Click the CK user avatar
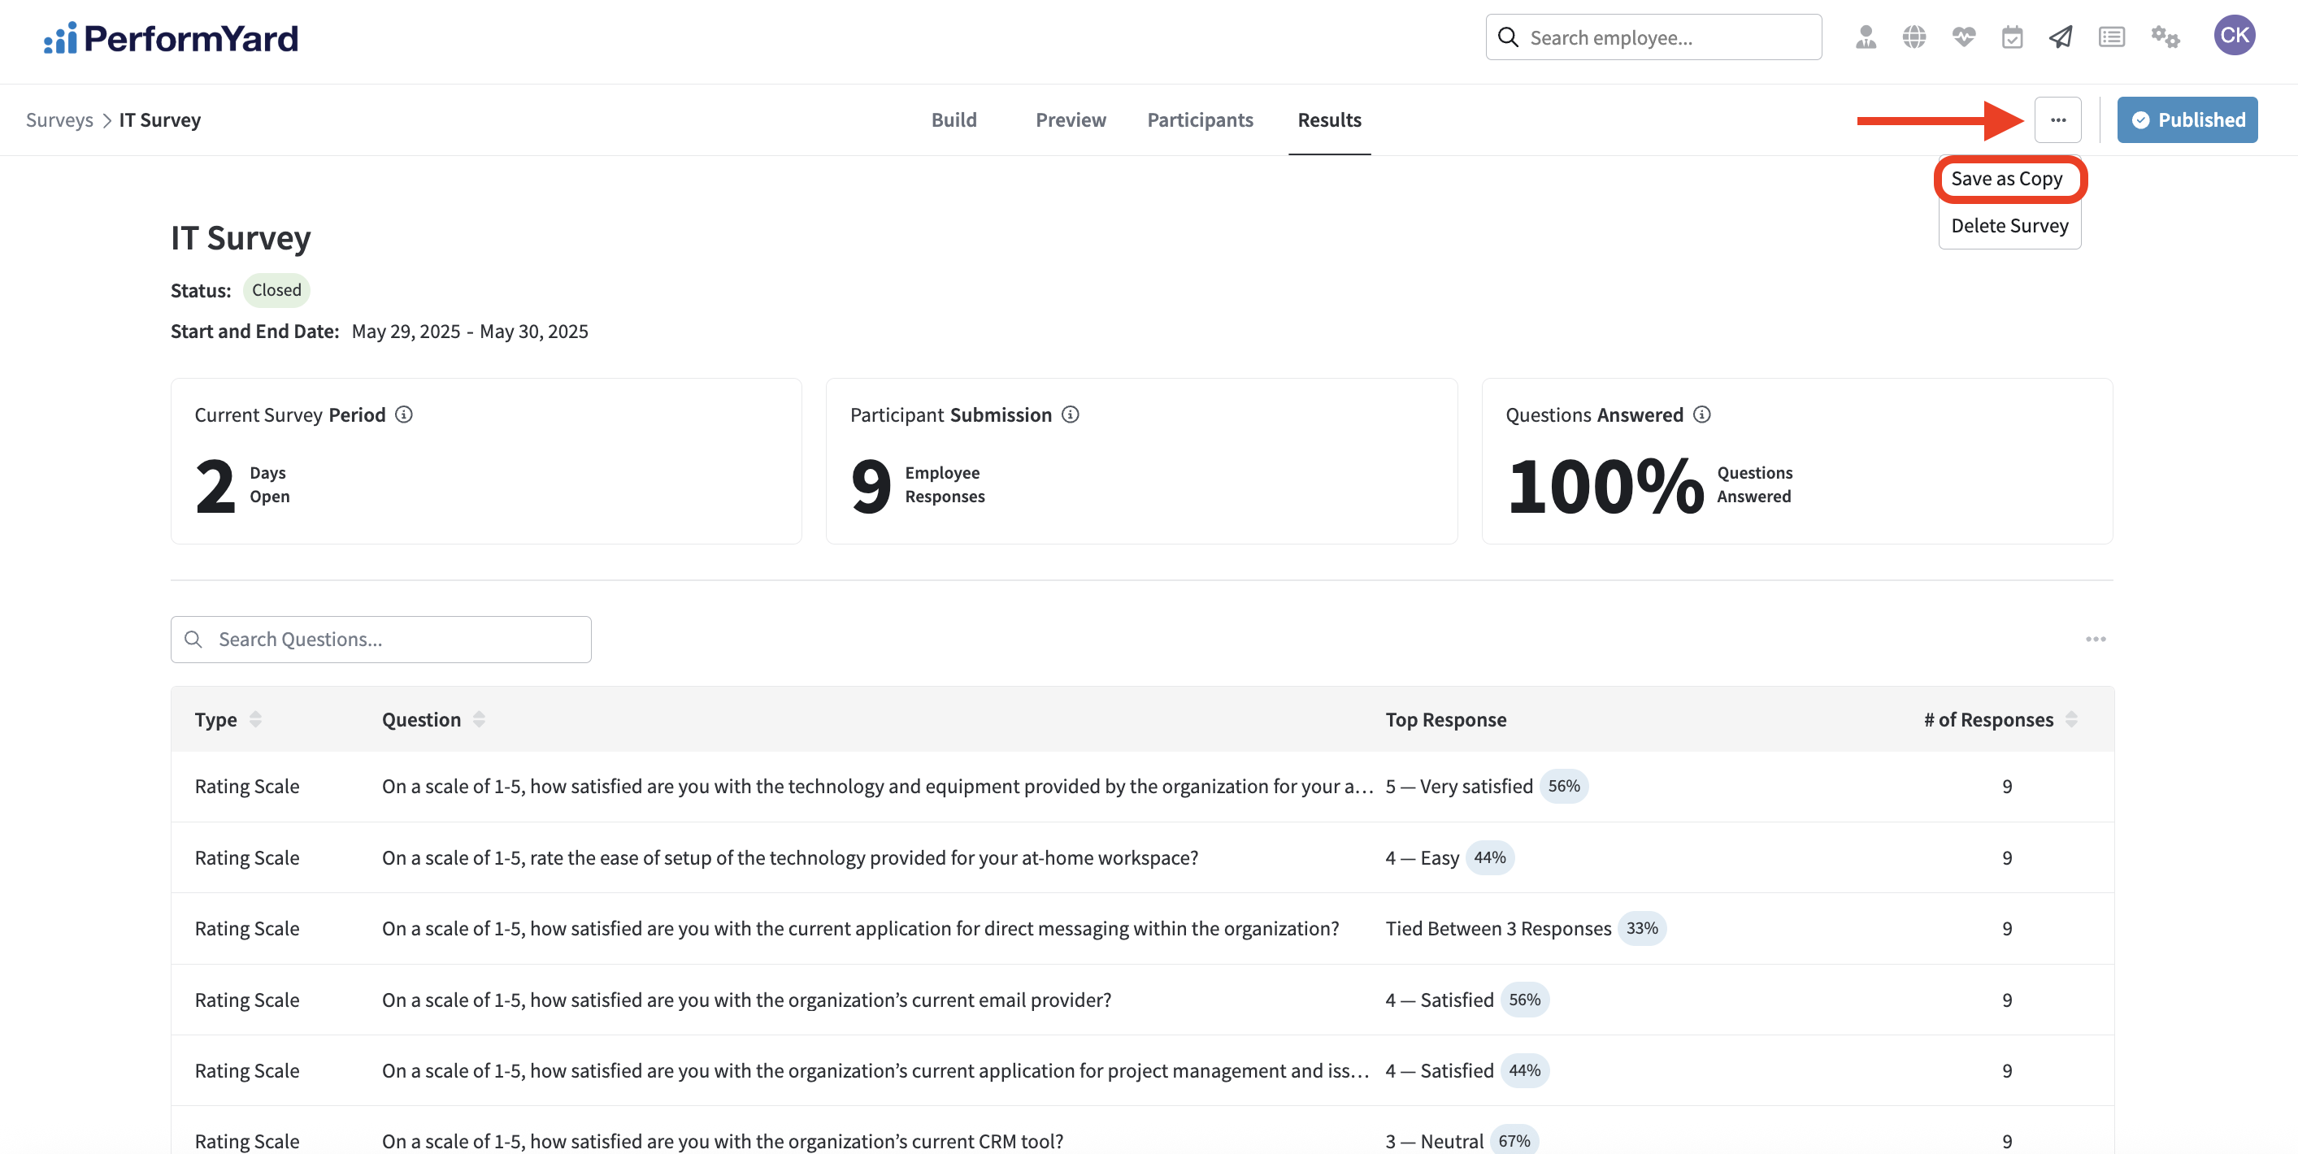The image size is (2298, 1154). (x=2234, y=36)
